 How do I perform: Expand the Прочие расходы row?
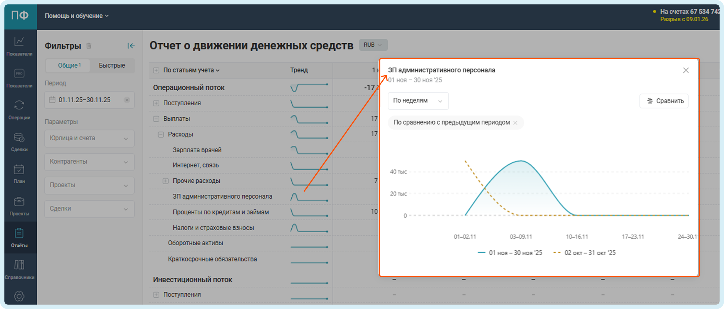(166, 181)
